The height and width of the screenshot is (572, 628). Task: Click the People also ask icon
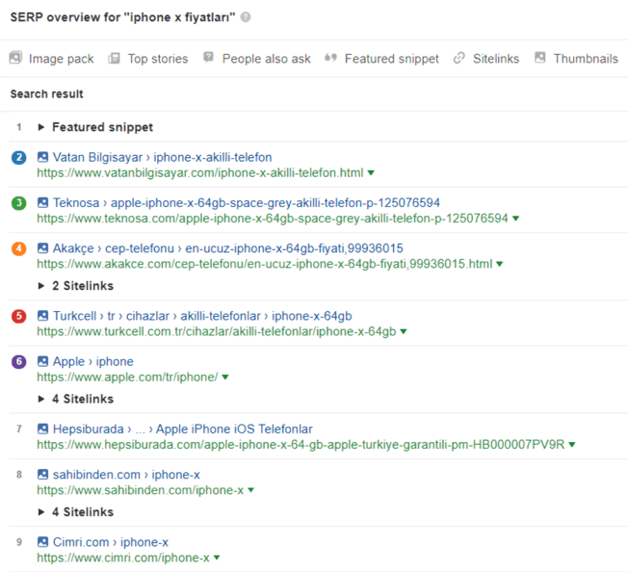click(x=209, y=59)
